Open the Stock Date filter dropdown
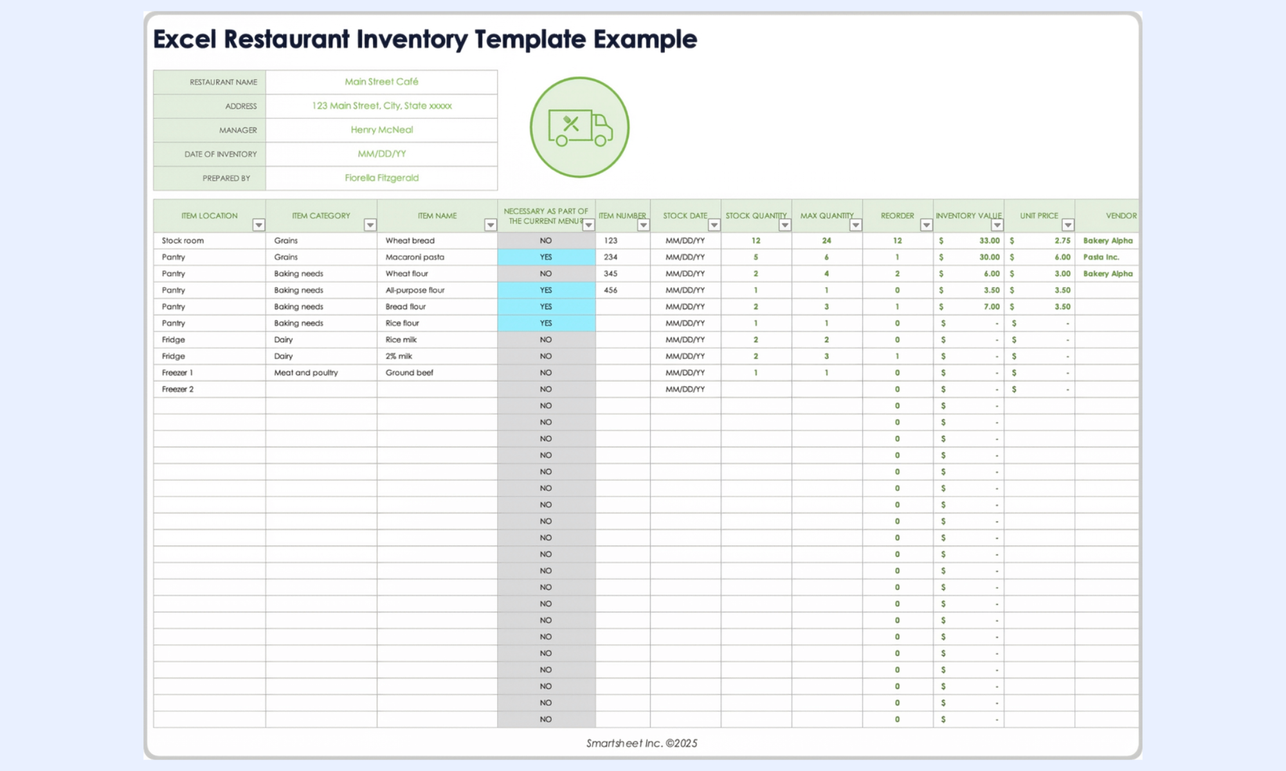Viewport: 1286px width, 771px height. (714, 225)
